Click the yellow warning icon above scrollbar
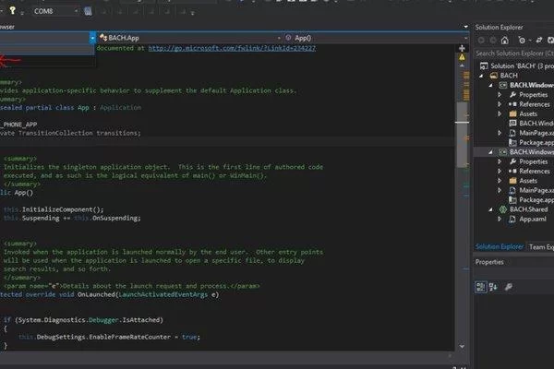 [x=462, y=57]
